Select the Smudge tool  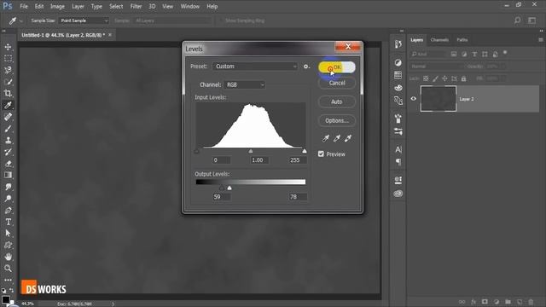pos(8,187)
